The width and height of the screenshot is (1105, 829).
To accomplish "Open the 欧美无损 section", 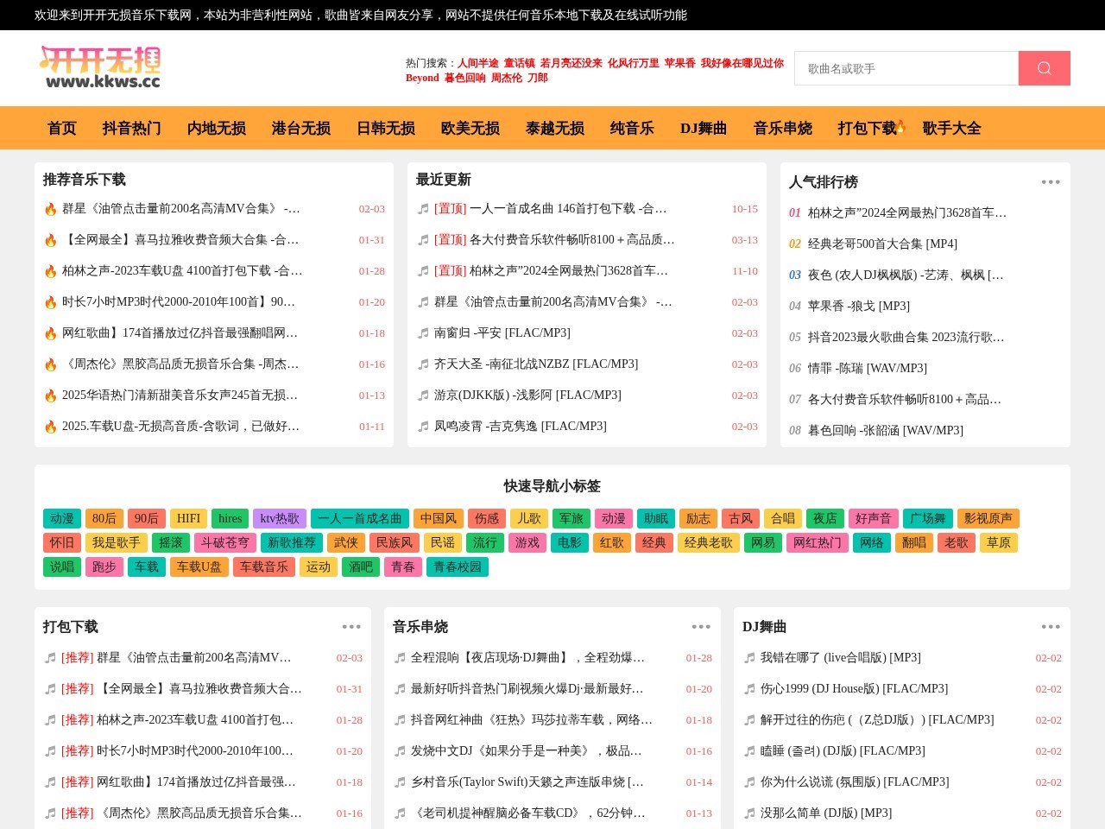I will pyautogui.click(x=470, y=128).
